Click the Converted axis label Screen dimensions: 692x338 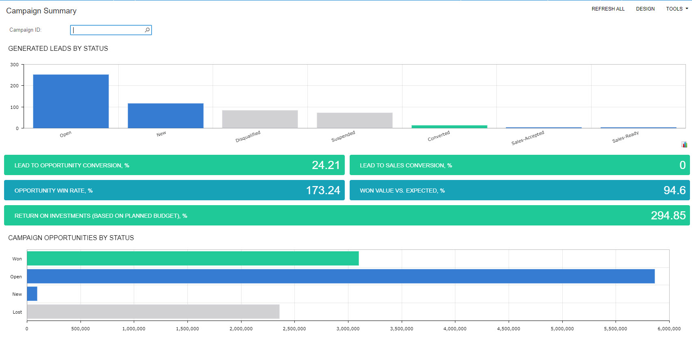click(x=439, y=136)
